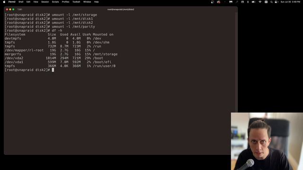Open the View menu
The image size is (303, 170).
click(36, 2)
